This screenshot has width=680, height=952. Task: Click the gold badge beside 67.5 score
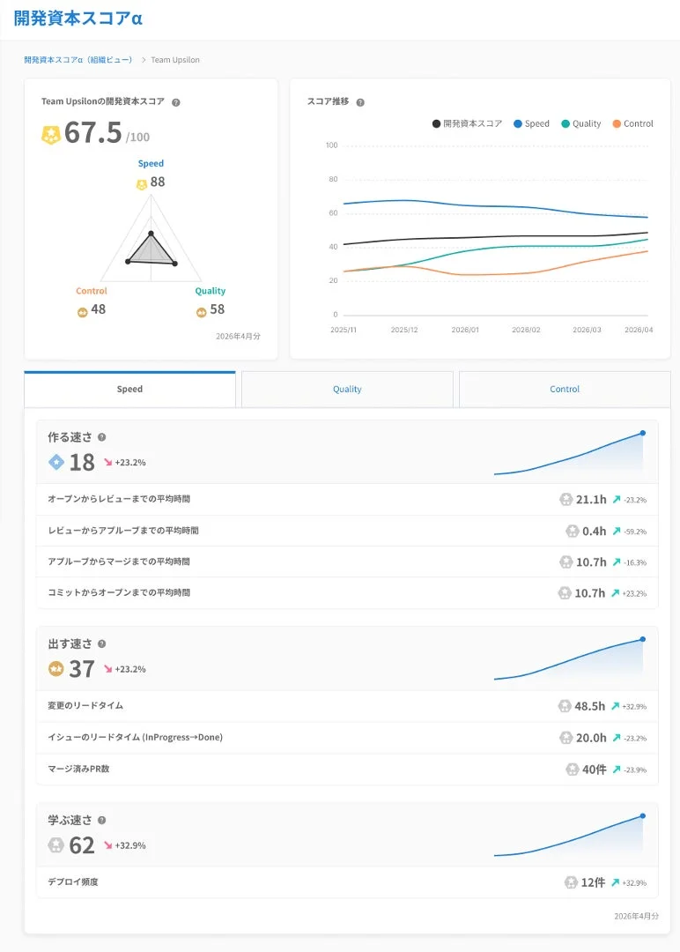pyautogui.click(x=50, y=134)
